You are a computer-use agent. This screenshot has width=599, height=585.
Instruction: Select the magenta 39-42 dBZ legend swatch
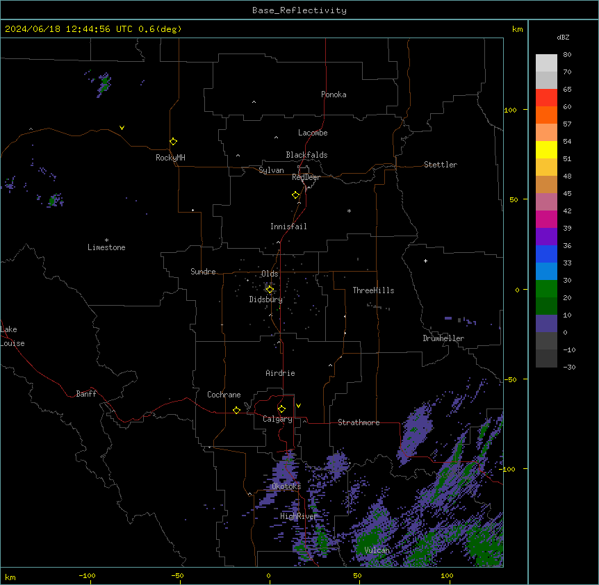546,219
